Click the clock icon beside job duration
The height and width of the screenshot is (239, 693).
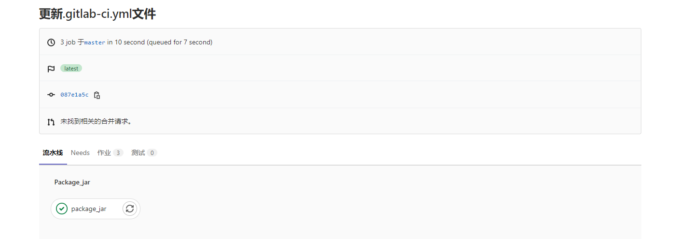[51, 42]
